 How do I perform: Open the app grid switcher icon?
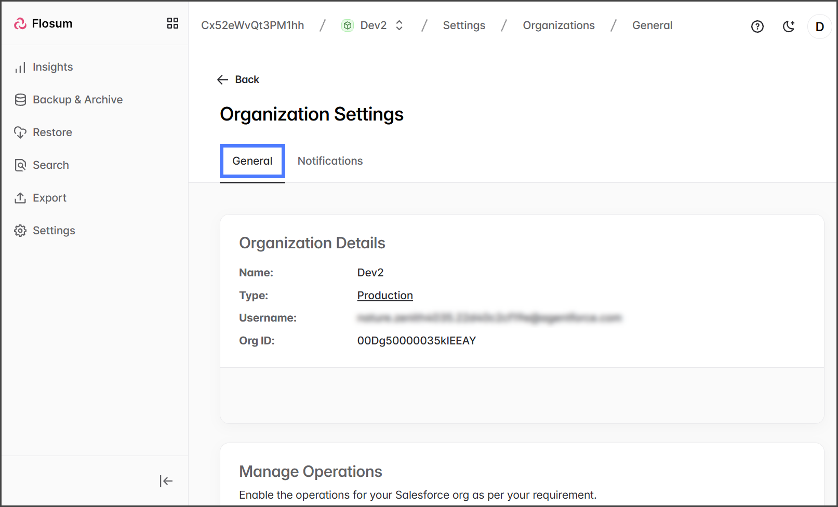[172, 23]
